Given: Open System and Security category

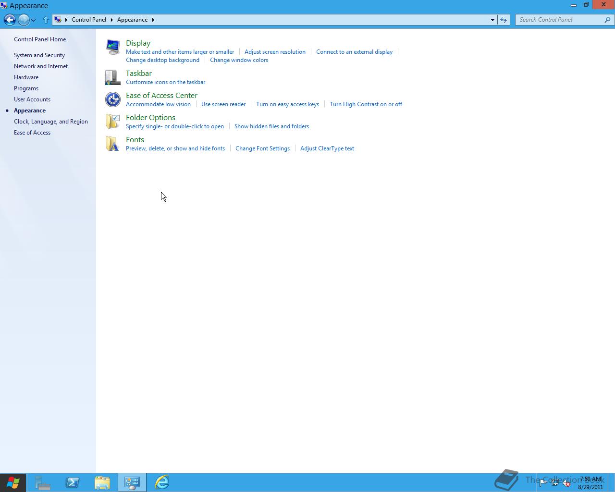Looking at the screenshot, I should coord(39,55).
